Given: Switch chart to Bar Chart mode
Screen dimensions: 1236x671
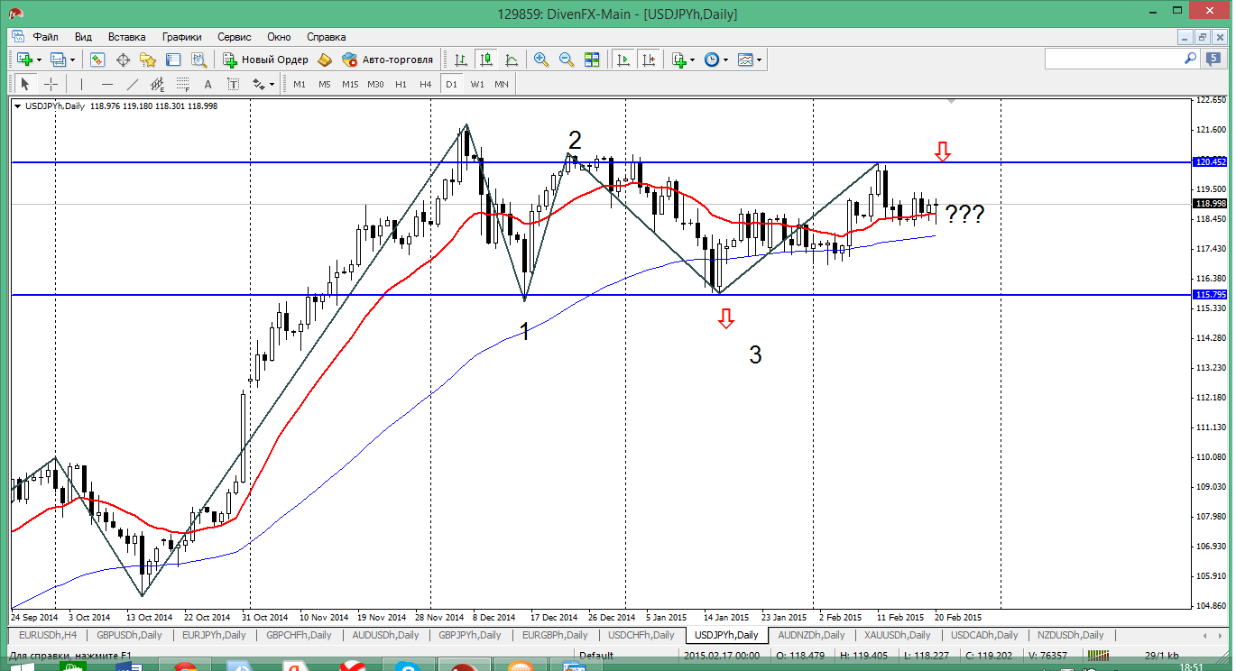Looking at the screenshot, I should pos(461,60).
